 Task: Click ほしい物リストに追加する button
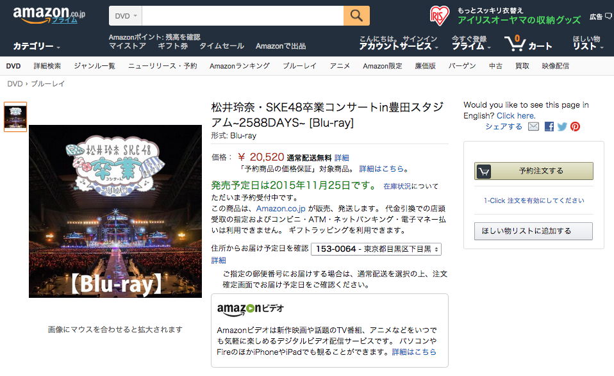533,231
